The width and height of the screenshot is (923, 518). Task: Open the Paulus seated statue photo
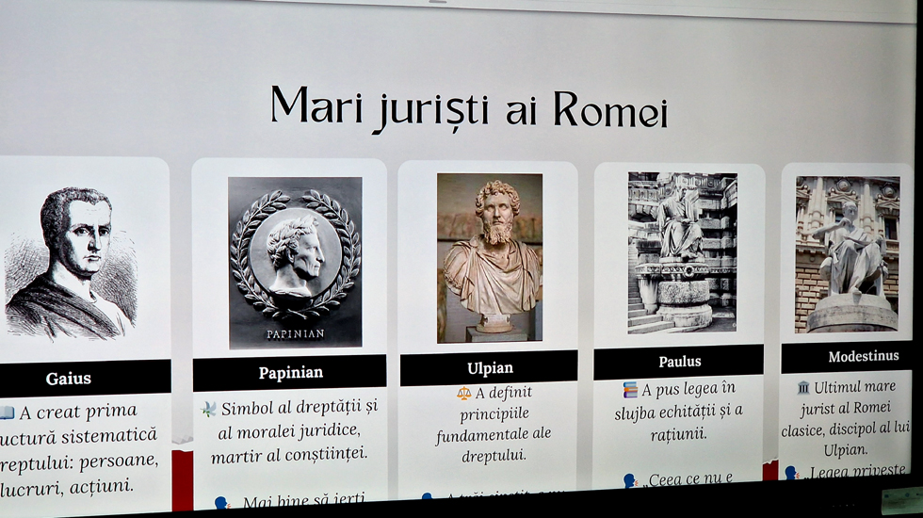682,252
